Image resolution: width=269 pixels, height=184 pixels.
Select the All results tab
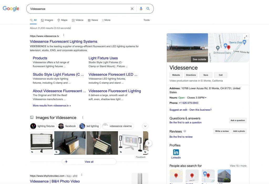point(33,20)
